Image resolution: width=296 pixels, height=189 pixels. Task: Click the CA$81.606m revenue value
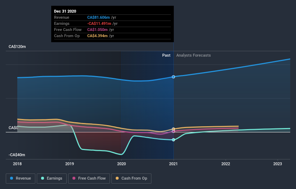pyautogui.click(x=98, y=17)
